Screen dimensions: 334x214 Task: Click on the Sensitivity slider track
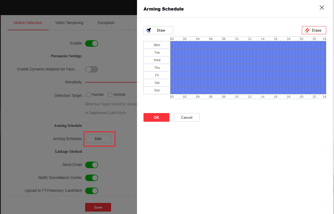[111, 82]
